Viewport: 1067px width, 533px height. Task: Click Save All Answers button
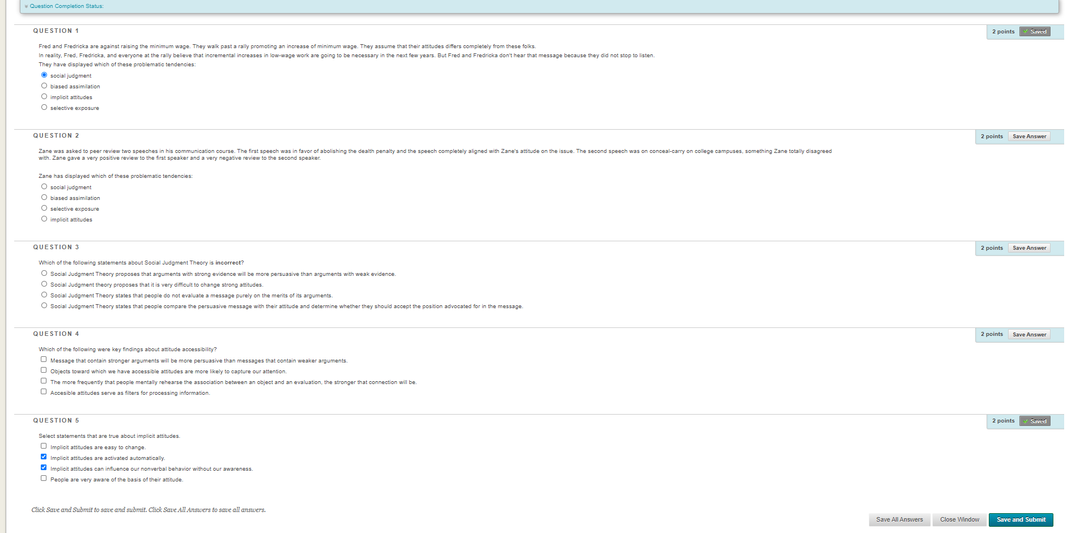coord(899,519)
